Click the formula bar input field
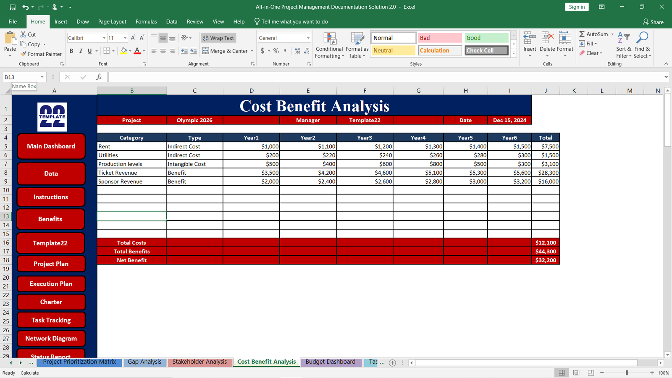The height and width of the screenshot is (378, 672). click(x=386, y=77)
